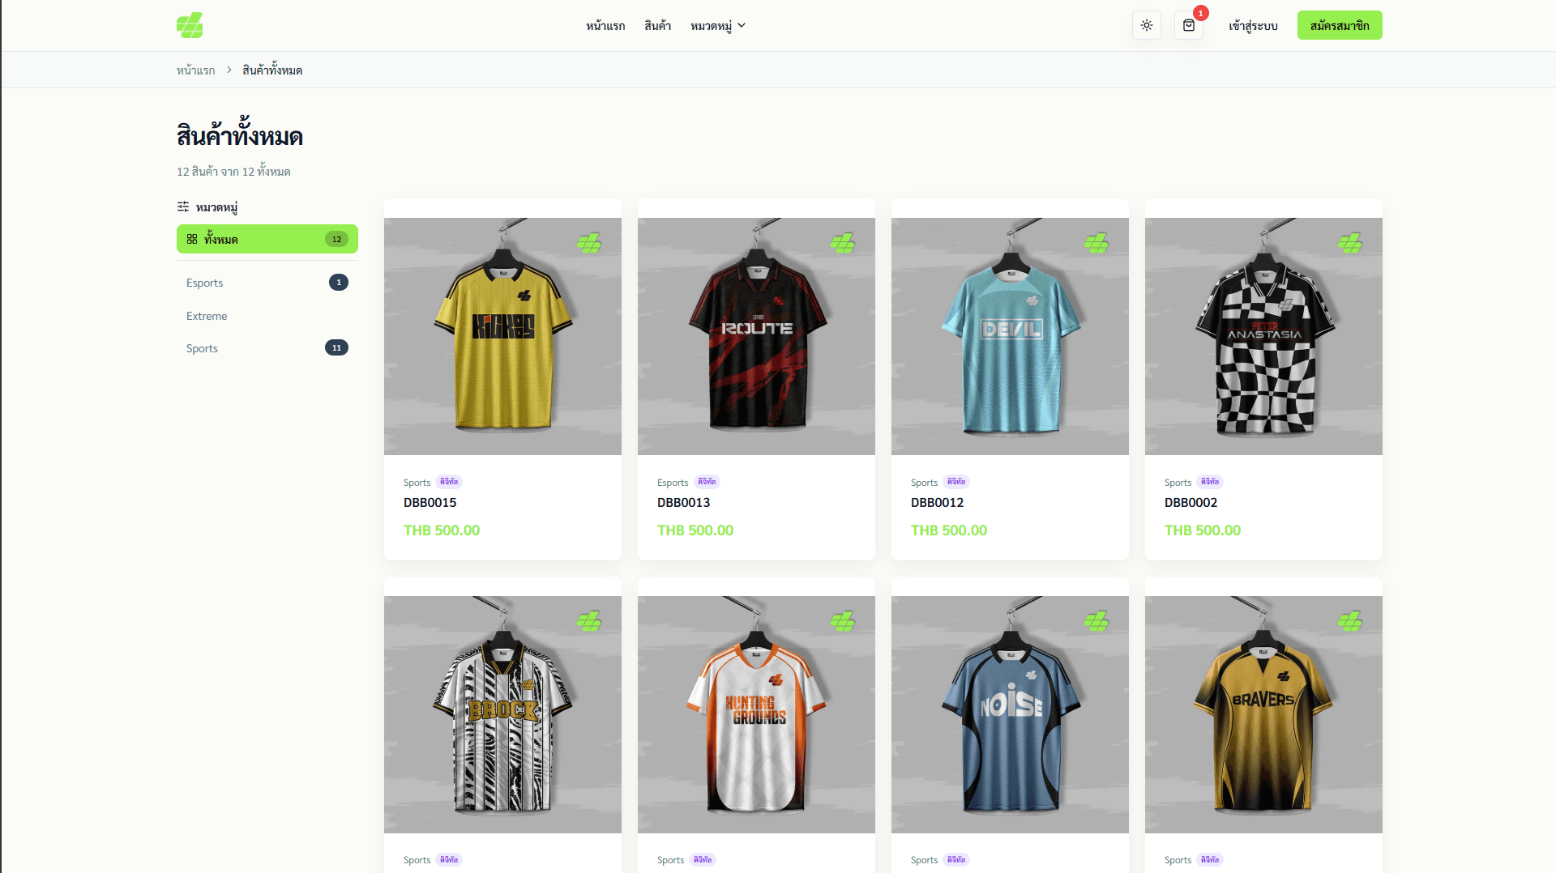Click the Sports label under BROCK jersey

tap(417, 860)
